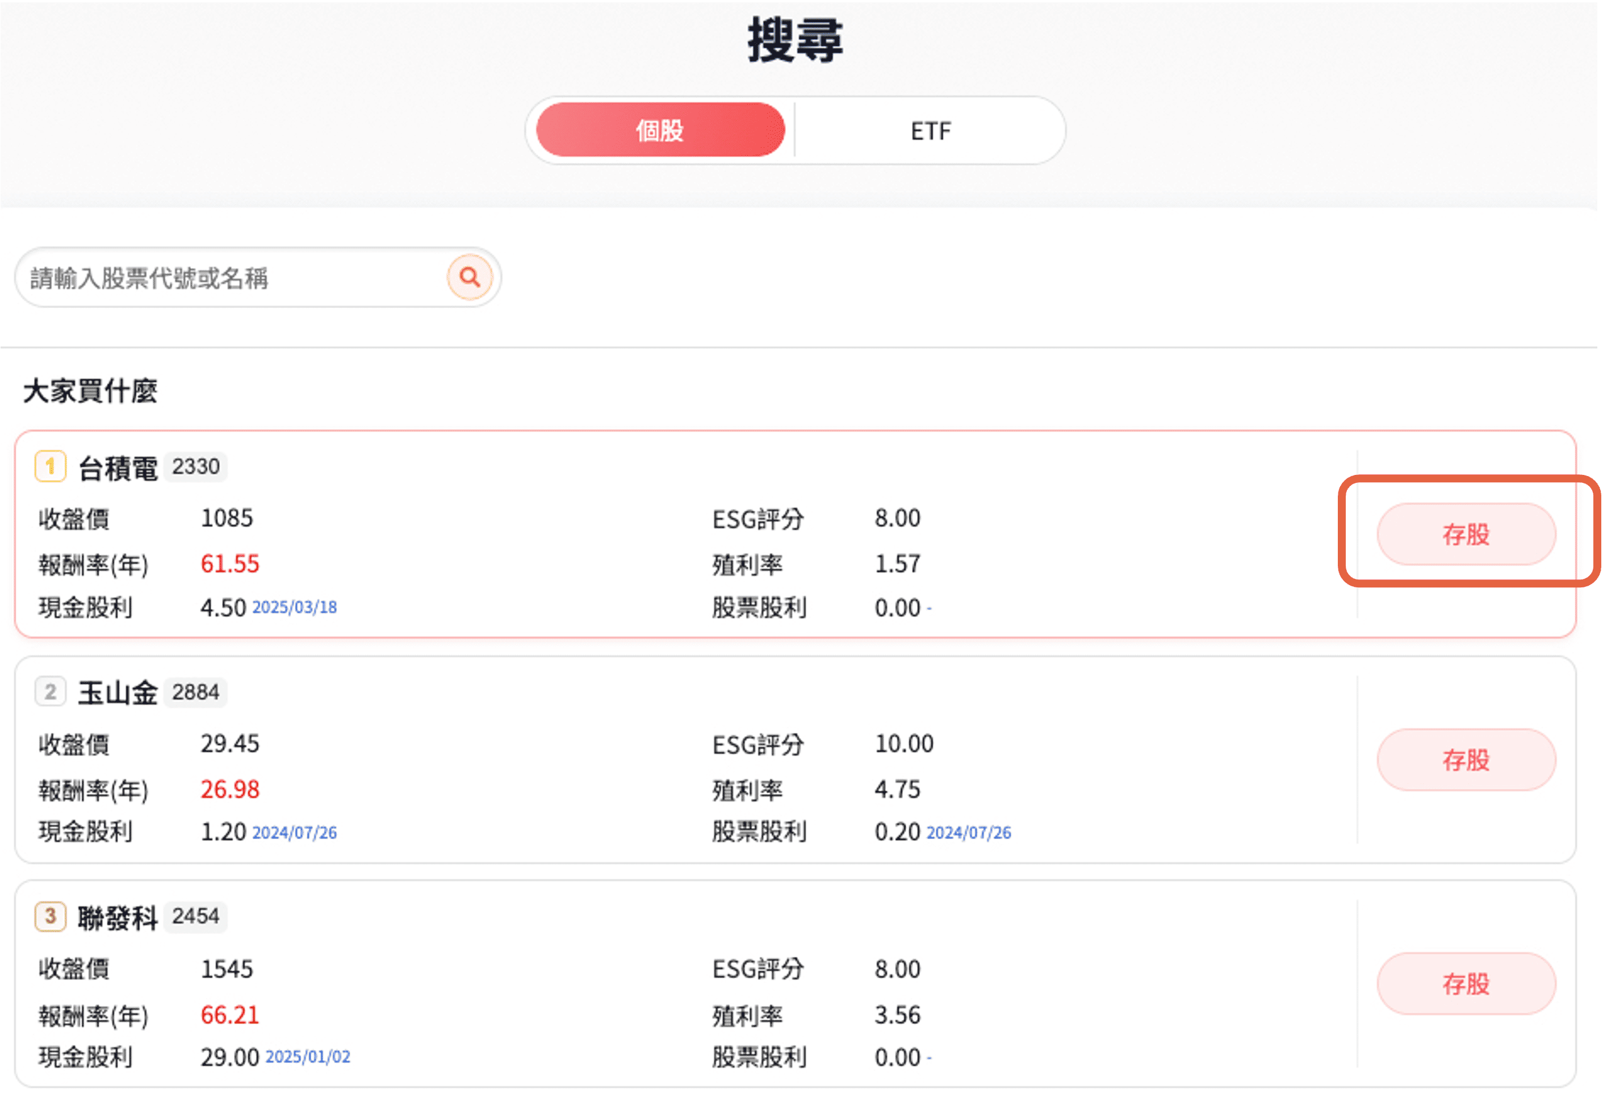Click 存股 button for 玉山金

tap(1466, 760)
